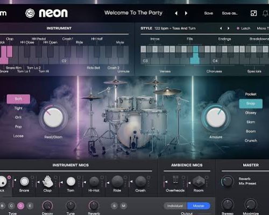Open the Welcome To The Party preset menu
Screen dimensions: 269x215
point(133,13)
